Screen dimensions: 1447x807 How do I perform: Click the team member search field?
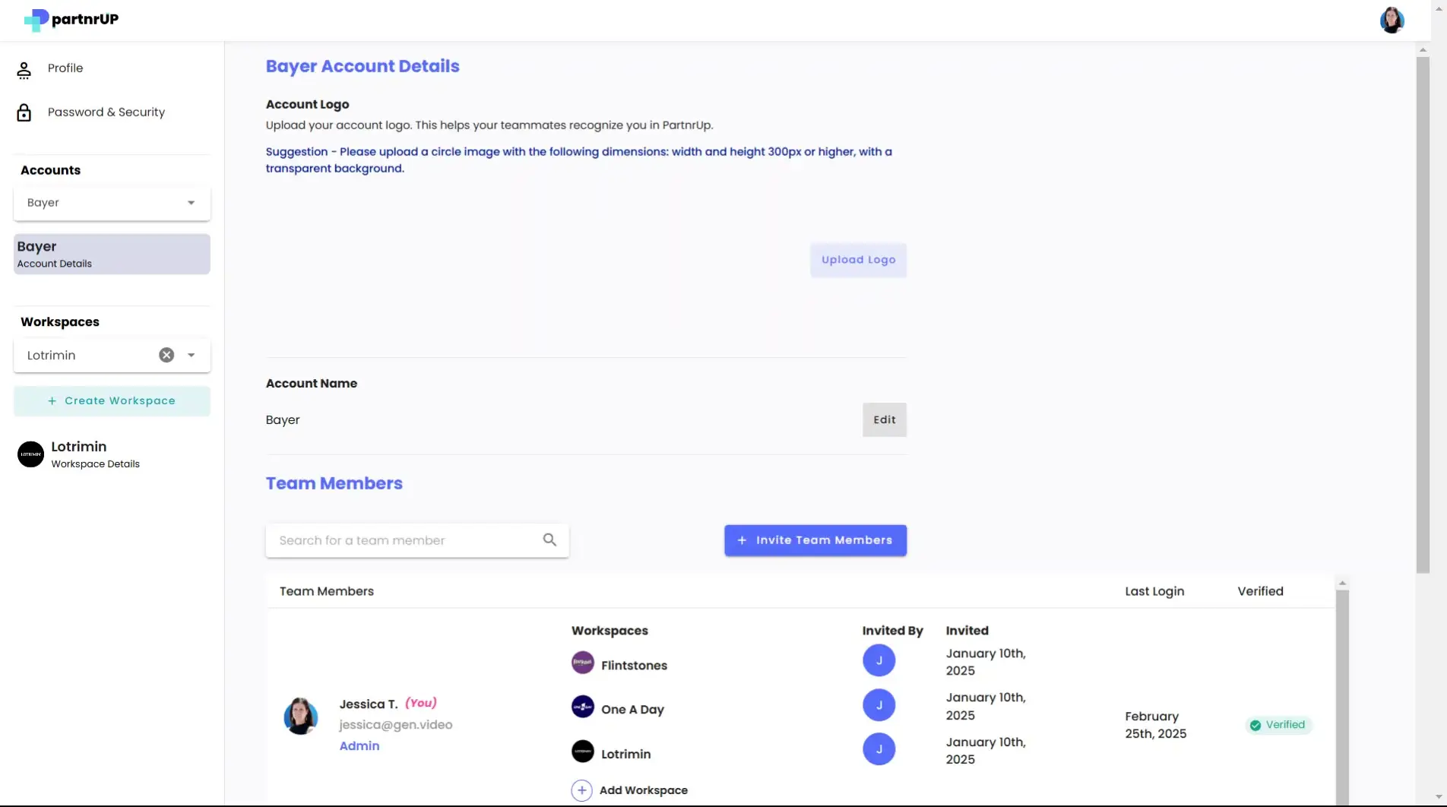pos(403,540)
